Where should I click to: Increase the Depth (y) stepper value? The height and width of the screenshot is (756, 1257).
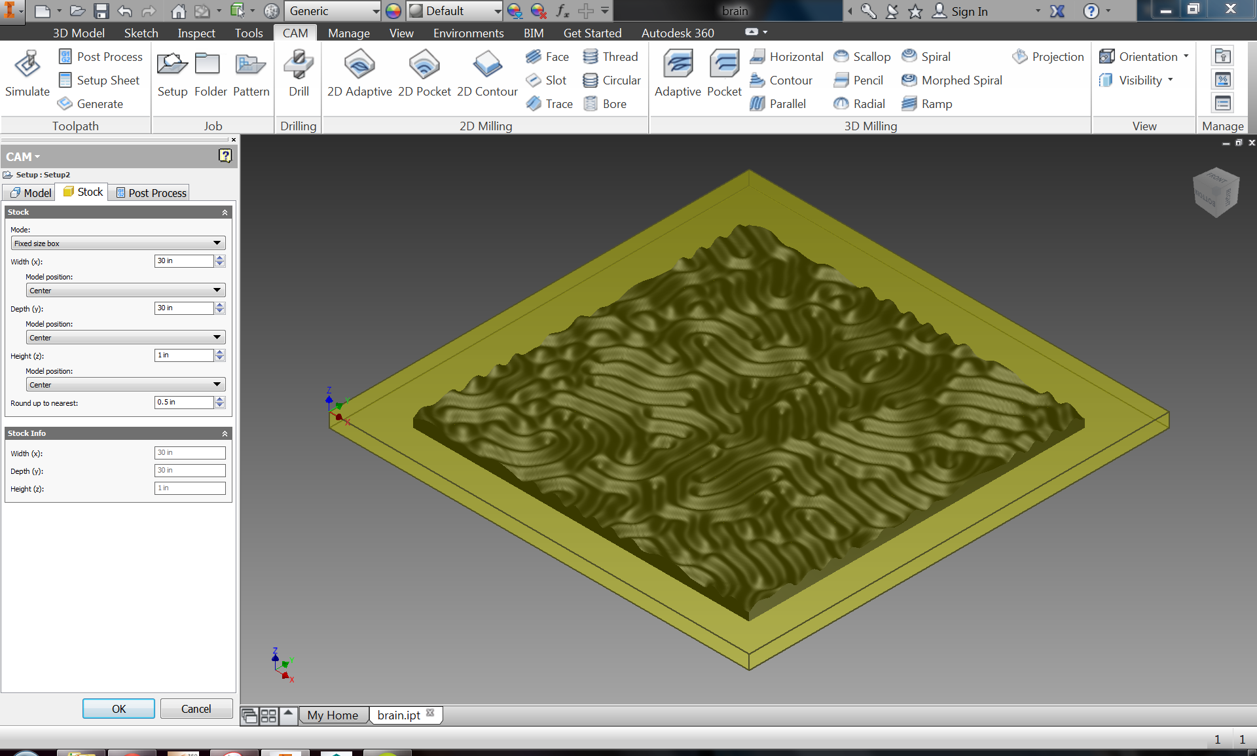[220, 305]
